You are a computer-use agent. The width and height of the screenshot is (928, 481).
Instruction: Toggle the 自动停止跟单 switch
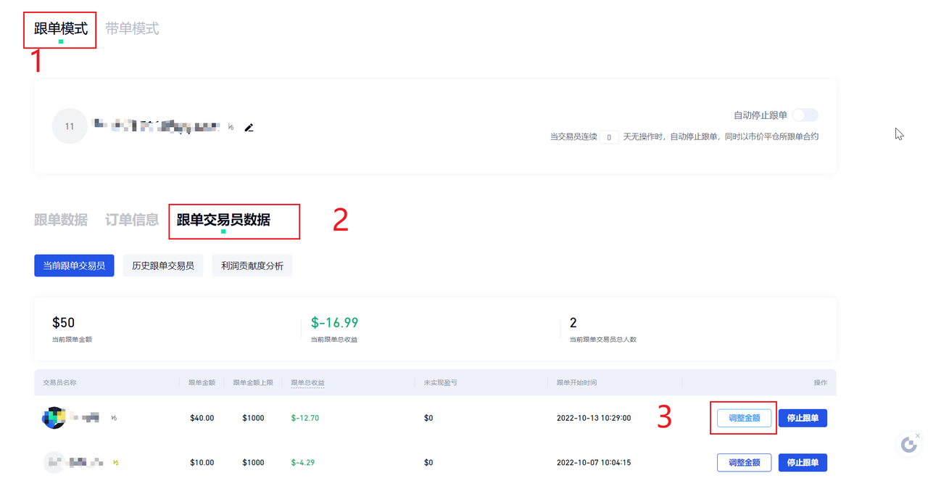805,115
